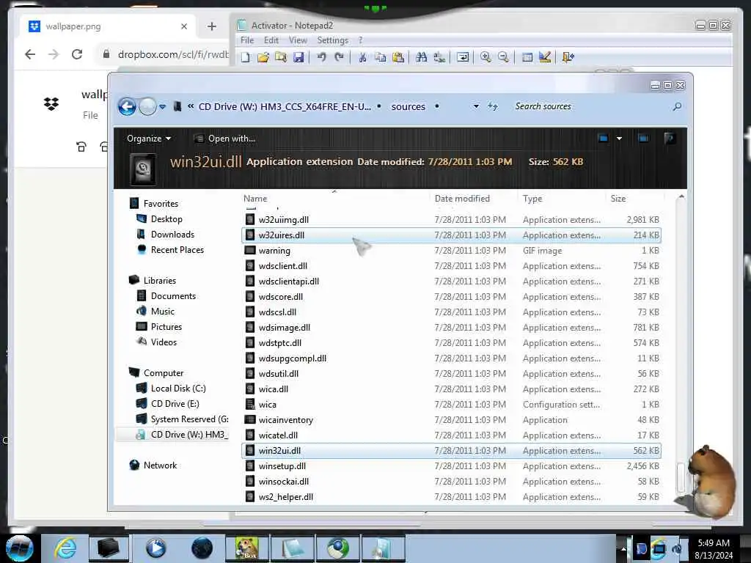Click New document icon in Notepad2 toolbar
The height and width of the screenshot is (563, 751).
click(x=245, y=57)
